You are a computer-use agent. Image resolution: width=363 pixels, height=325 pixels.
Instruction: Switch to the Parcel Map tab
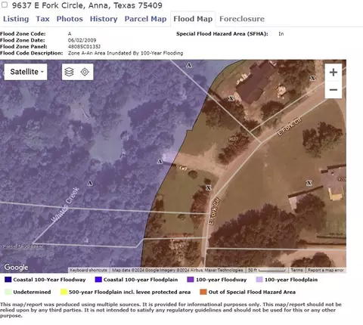[x=145, y=19]
